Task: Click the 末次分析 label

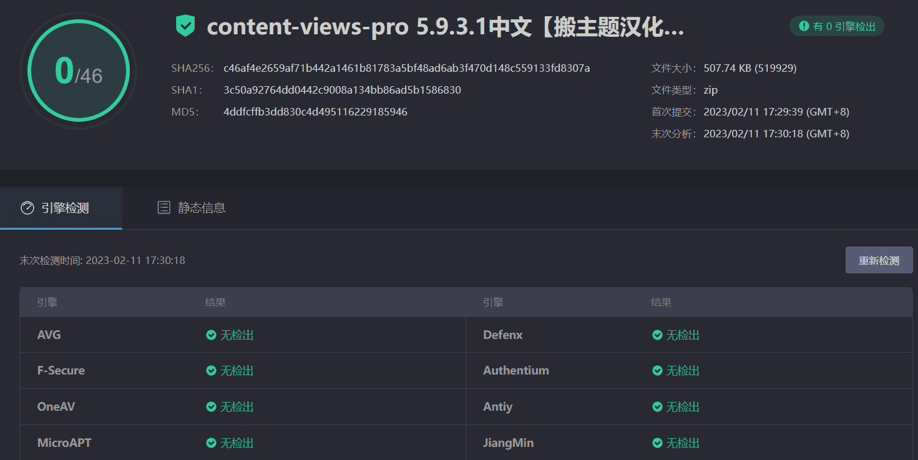Action: click(674, 134)
